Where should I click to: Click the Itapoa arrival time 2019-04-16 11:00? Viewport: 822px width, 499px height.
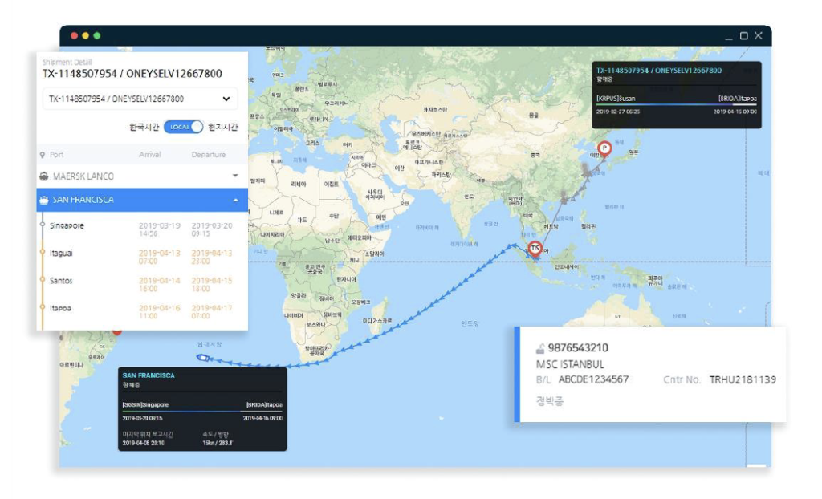[160, 312]
